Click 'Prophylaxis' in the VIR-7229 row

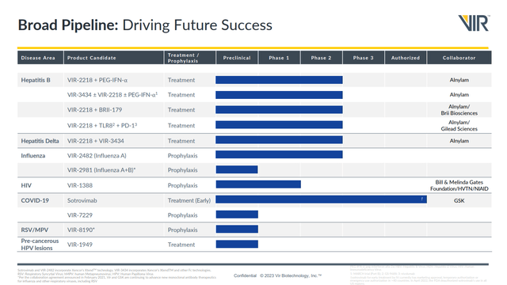183,215
